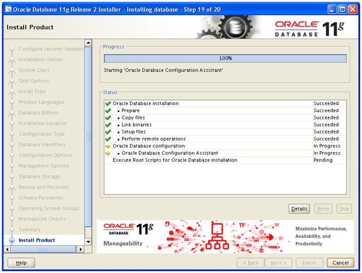Click the vertical scrollbar thumb of steps panel

pyautogui.click(x=88, y=137)
